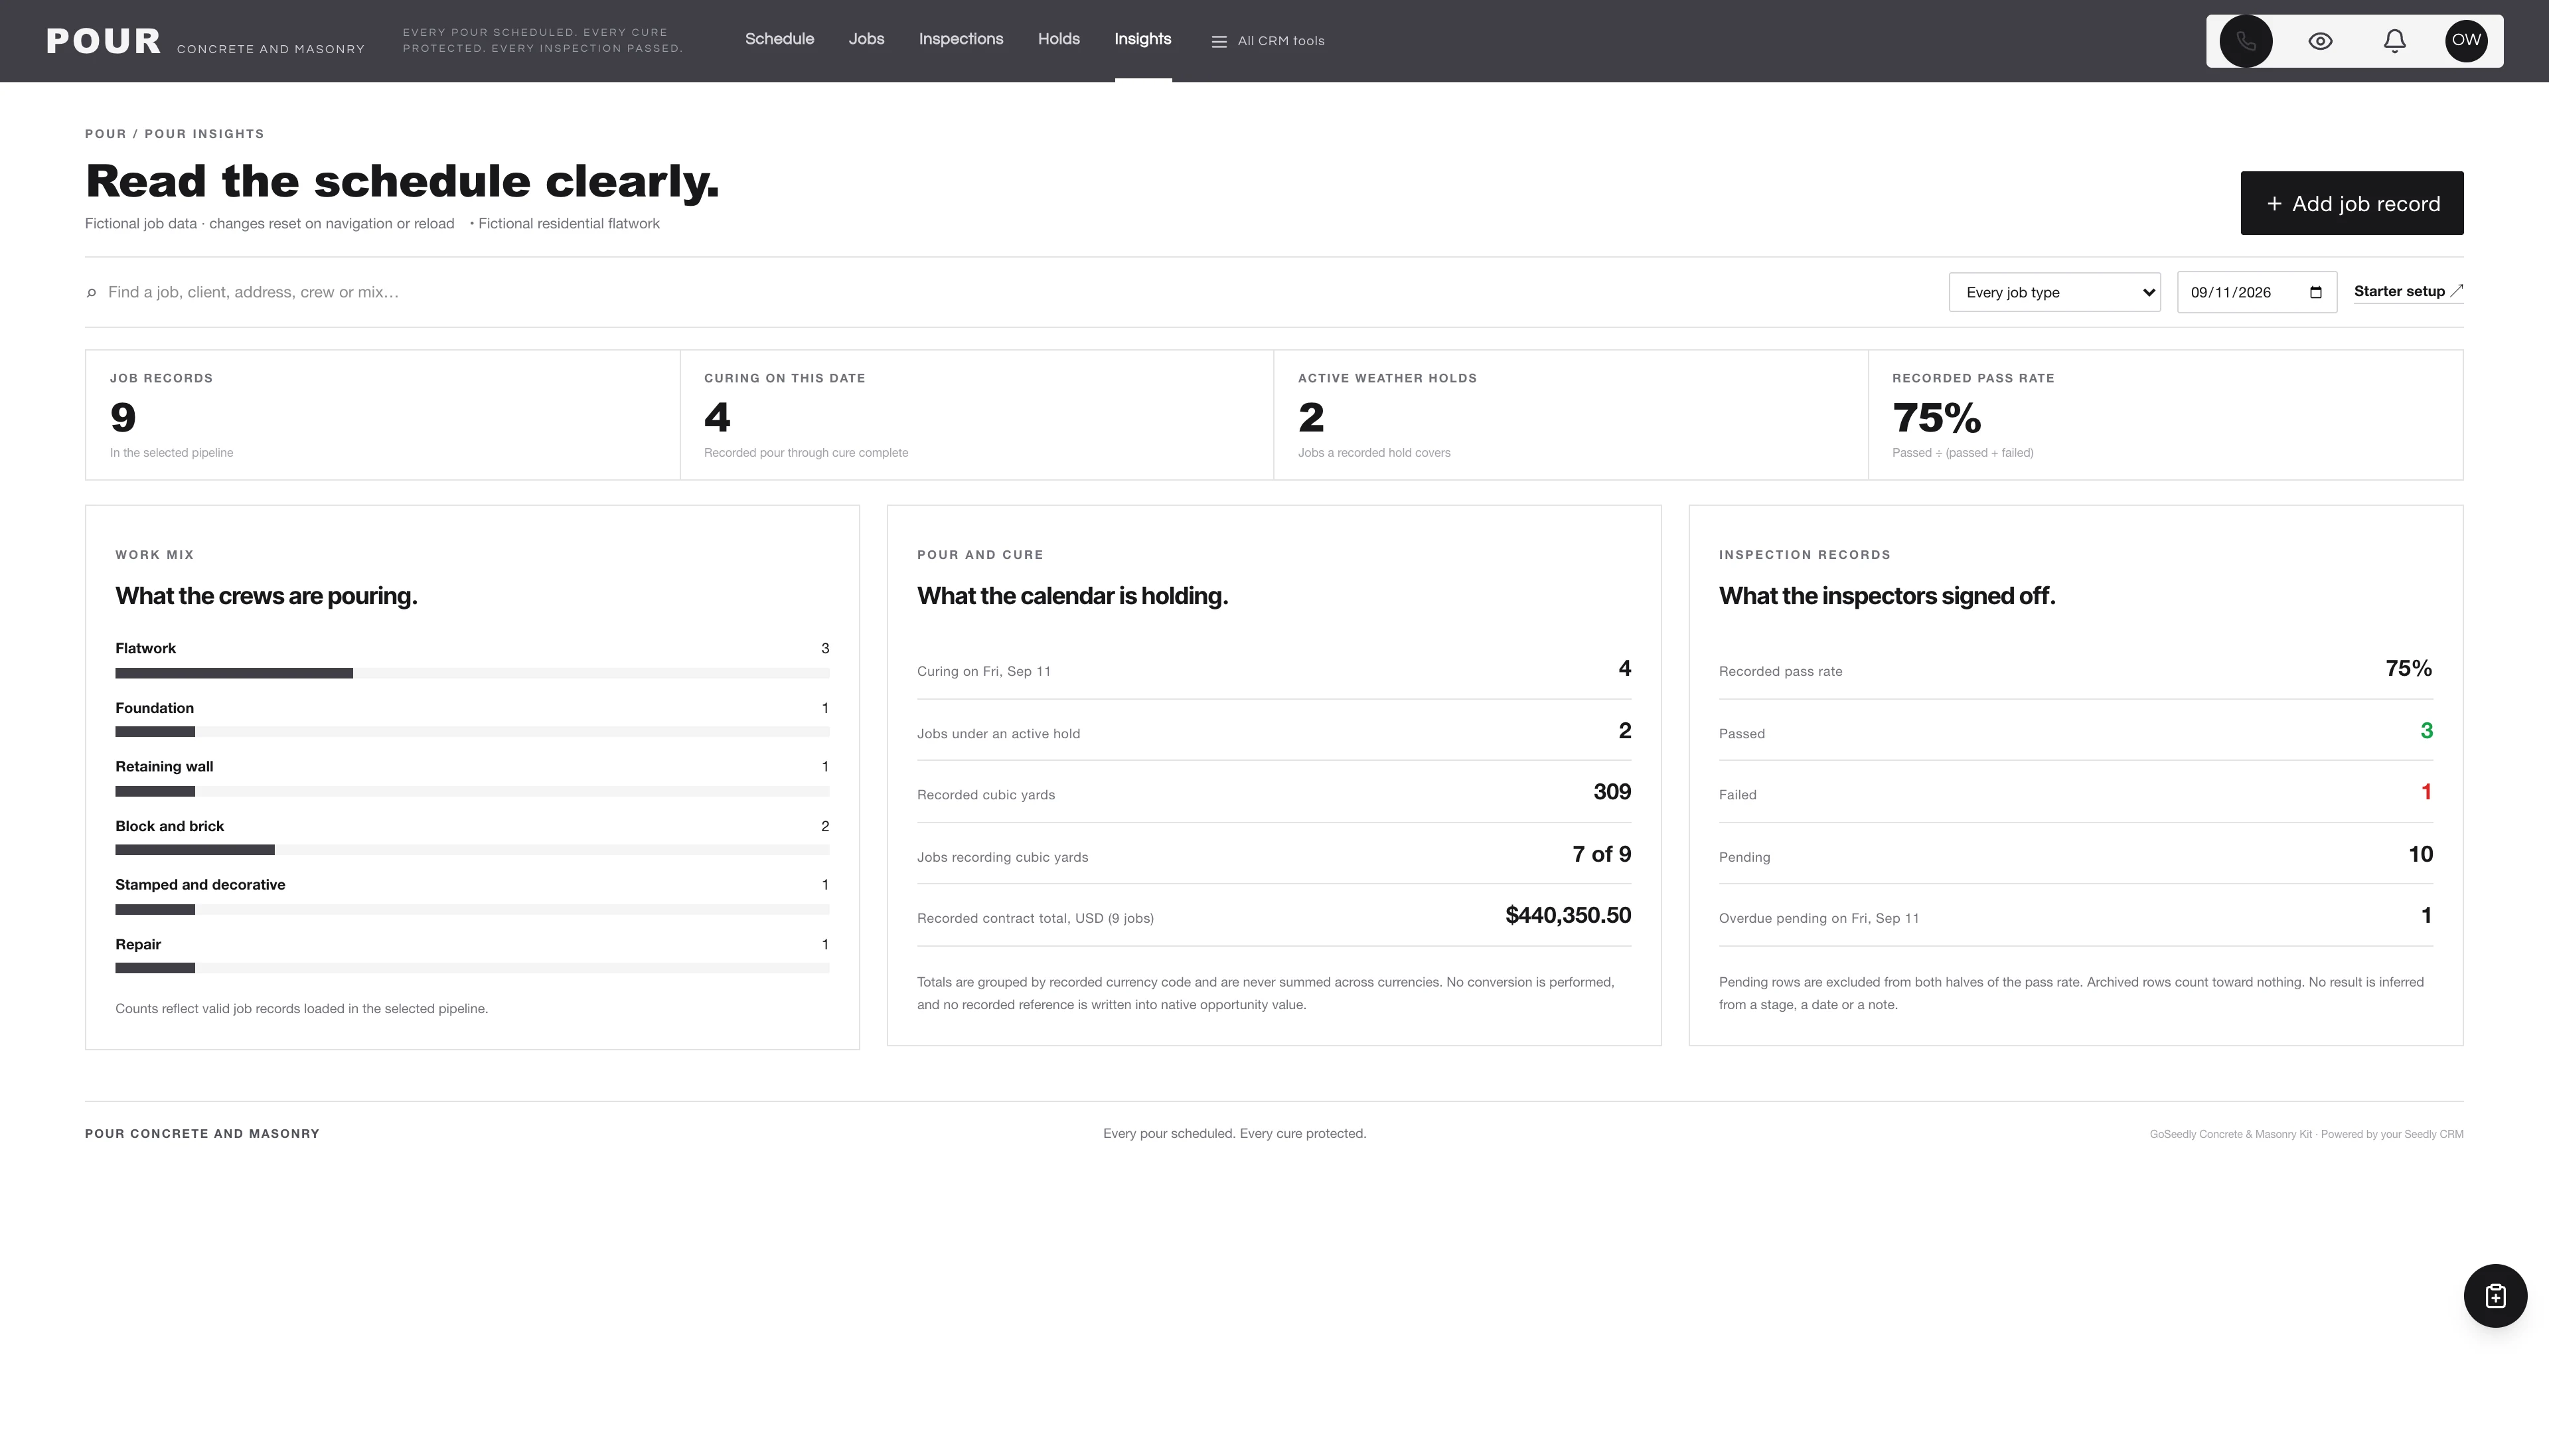Select the Insights tab
Viewport: 2549px width, 1434px height.
point(1142,40)
